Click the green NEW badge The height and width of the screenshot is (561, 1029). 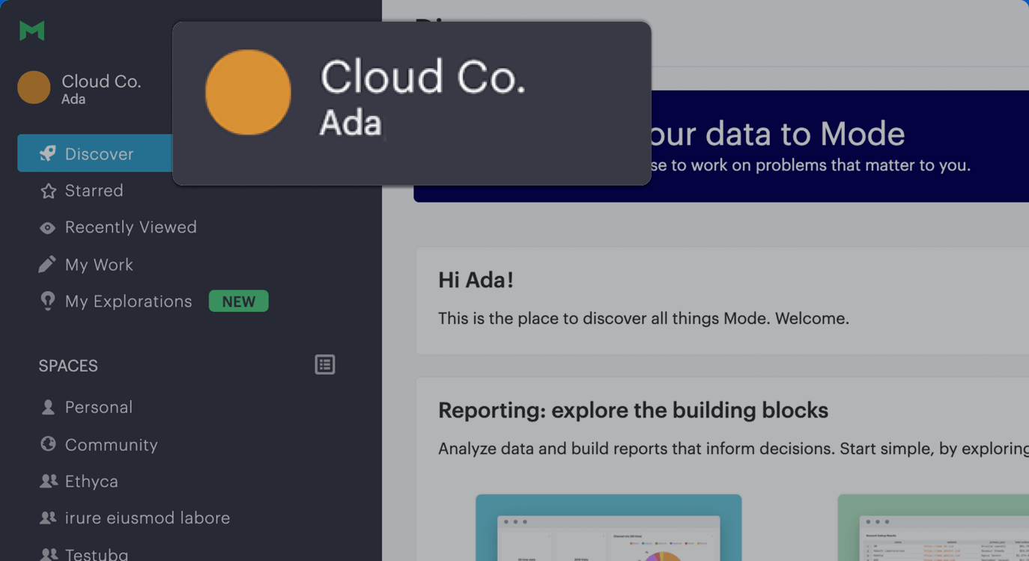pyautogui.click(x=238, y=301)
